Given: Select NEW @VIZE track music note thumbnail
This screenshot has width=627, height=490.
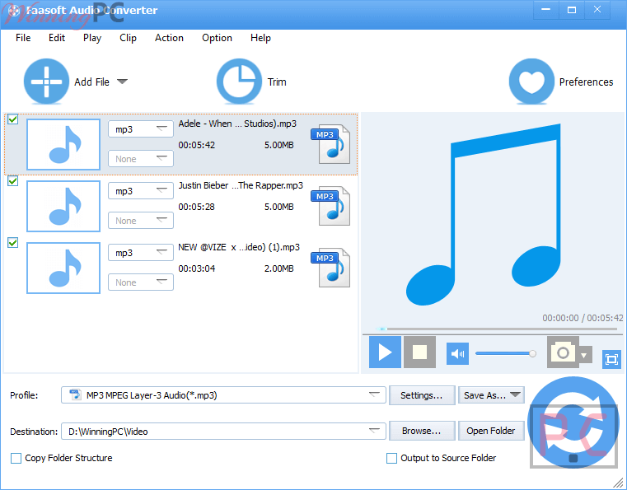Looking at the screenshot, I should pos(63,268).
